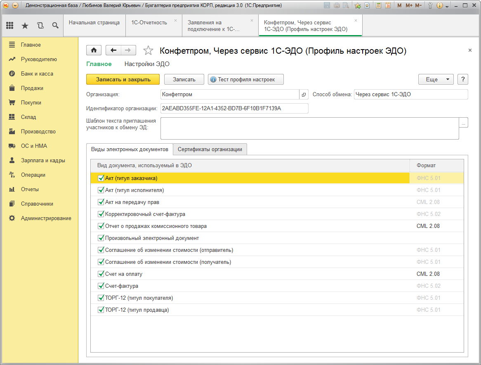This screenshot has height=365, width=481.
Task: Open Виды электронных документов tab
Action: click(x=130, y=149)
